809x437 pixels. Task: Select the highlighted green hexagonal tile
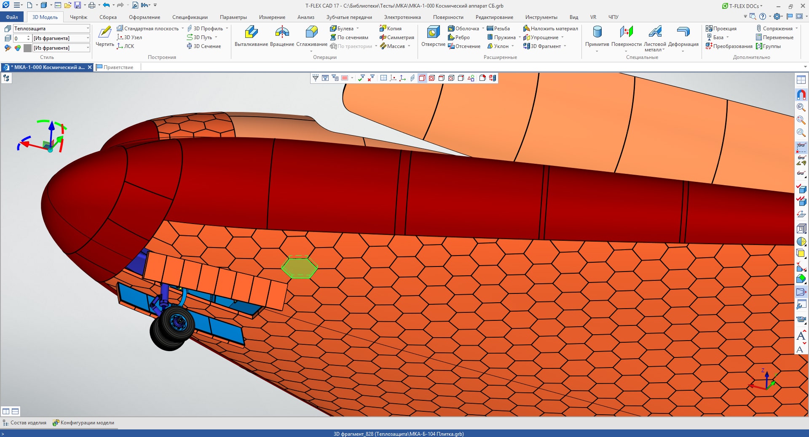(300, 267)
